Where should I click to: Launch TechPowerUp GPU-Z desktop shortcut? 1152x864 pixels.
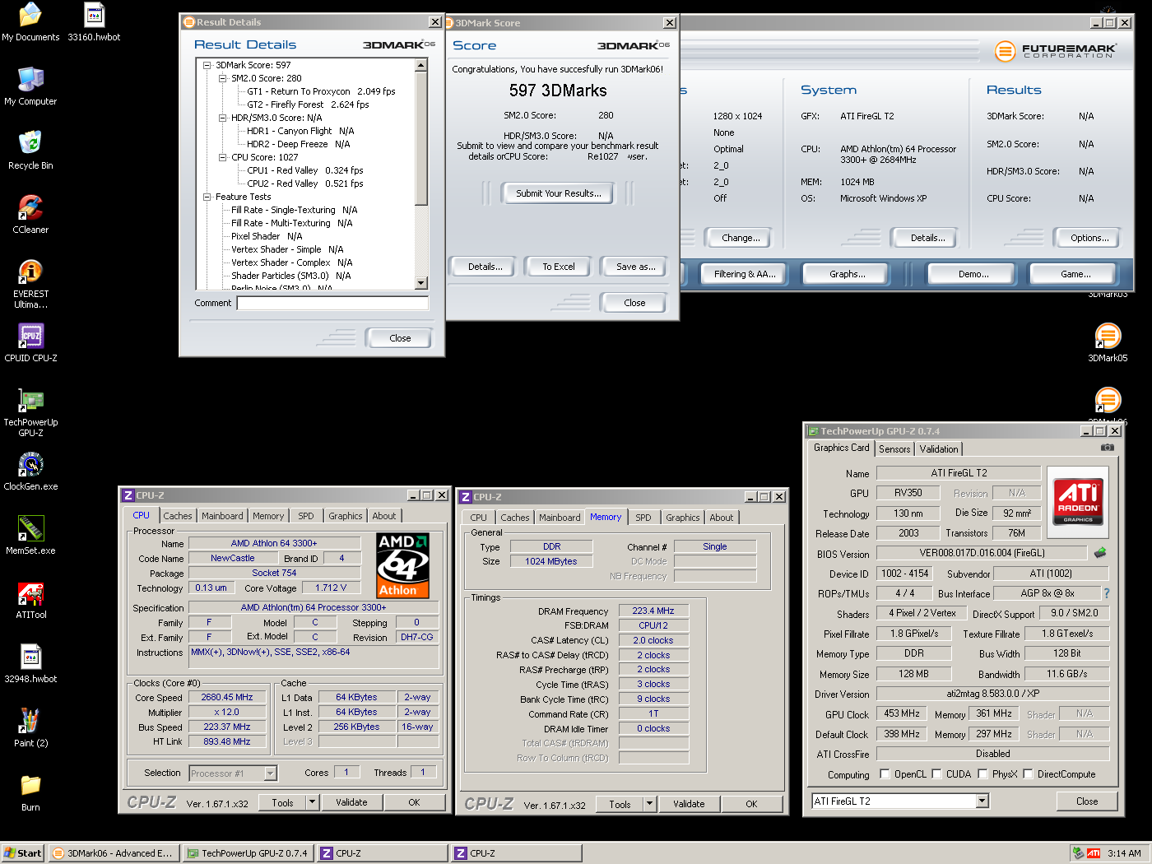[30, 412]
